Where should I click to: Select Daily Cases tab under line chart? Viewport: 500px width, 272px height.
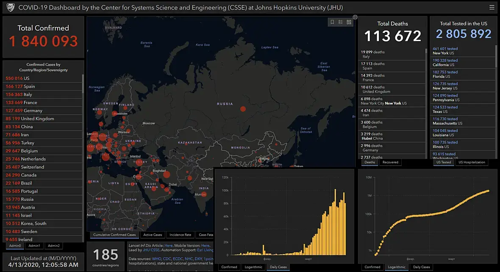tap(421, 267)
